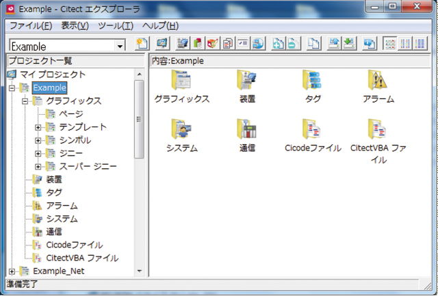
Task: Select CitectVBA ファイル in the project tree
Action: point(82,258)
